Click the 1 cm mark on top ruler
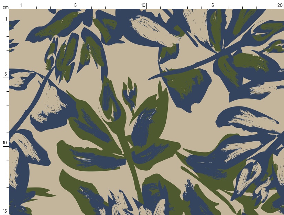The image size is (284, 215). click(21, 5)
